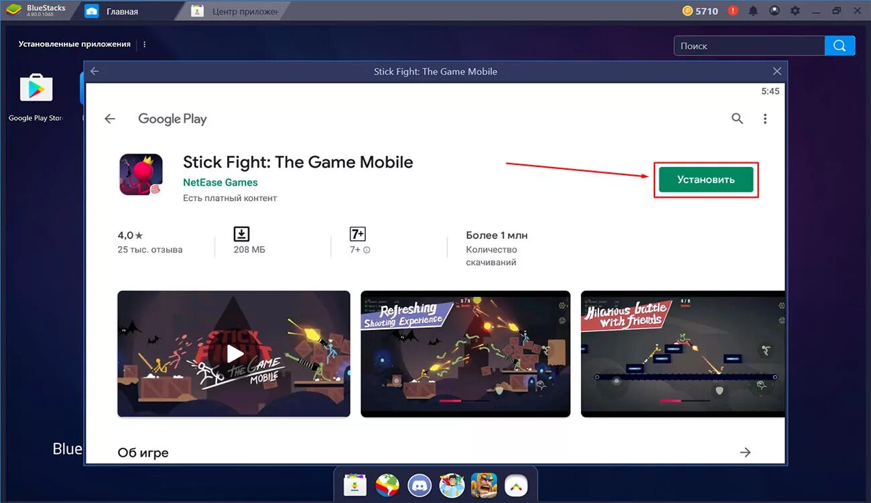Click the blue search button
Viewport: 871px width, 503px height.
click(x=840, y=46)
